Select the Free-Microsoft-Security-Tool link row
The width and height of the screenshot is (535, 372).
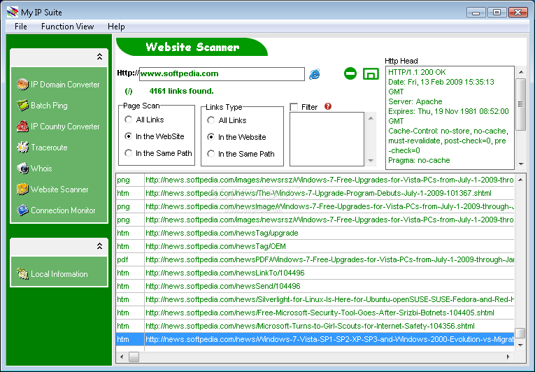[315, 313]
